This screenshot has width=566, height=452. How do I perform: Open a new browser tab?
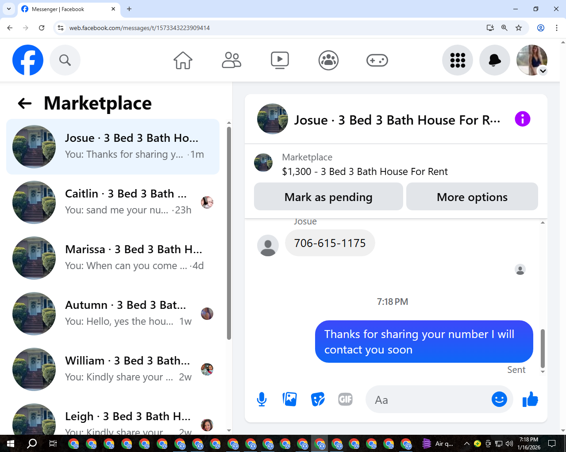[129, 9]
